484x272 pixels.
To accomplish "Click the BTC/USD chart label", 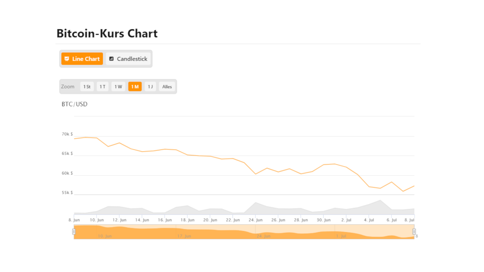I will click(74, 104).
